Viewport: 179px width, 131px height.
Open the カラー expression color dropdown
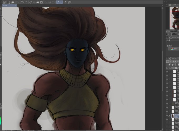tap(173, 49)
